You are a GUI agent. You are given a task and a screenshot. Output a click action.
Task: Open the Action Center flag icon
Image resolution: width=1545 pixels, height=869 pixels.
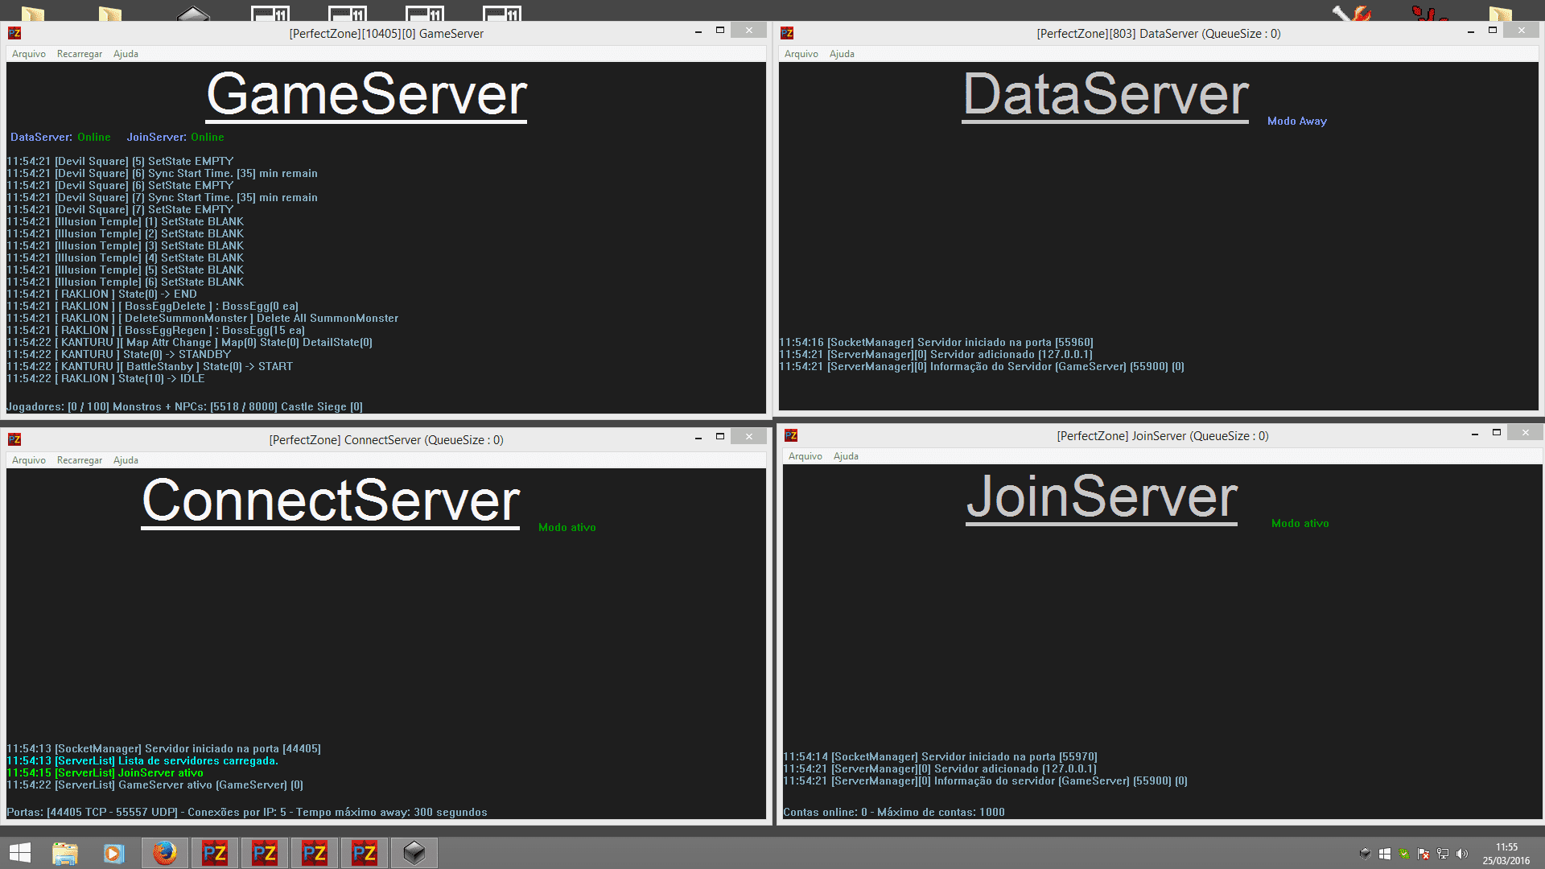click(x=1423, y=854)
